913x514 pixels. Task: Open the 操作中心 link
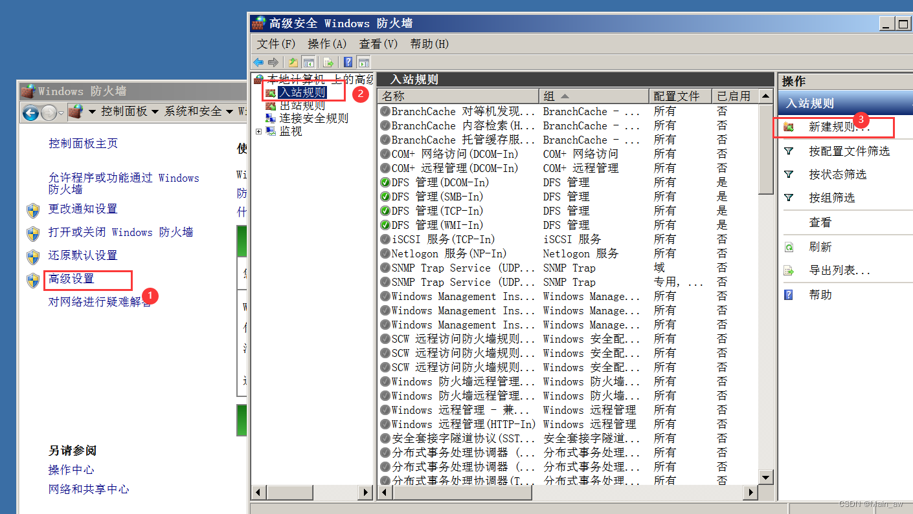point(71,470)
